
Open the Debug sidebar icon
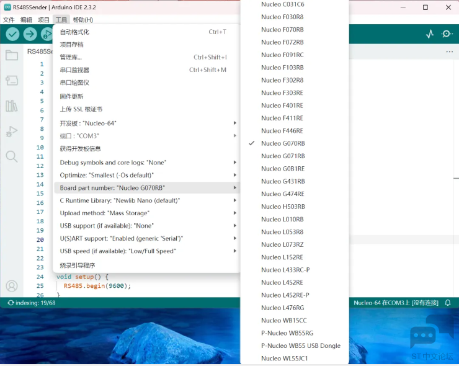12,131
